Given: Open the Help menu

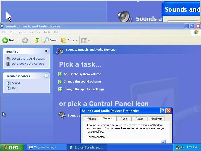Looking at the screenshot, I should (57, 32).
